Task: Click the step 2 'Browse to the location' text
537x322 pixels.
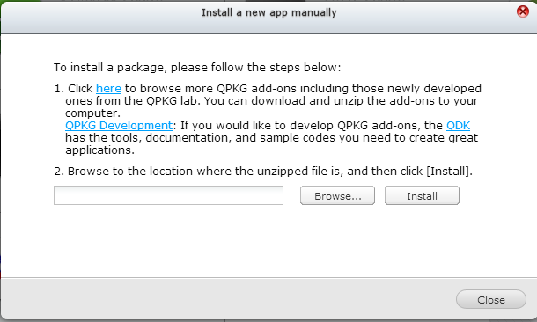Action: click(x=263, y=171)
